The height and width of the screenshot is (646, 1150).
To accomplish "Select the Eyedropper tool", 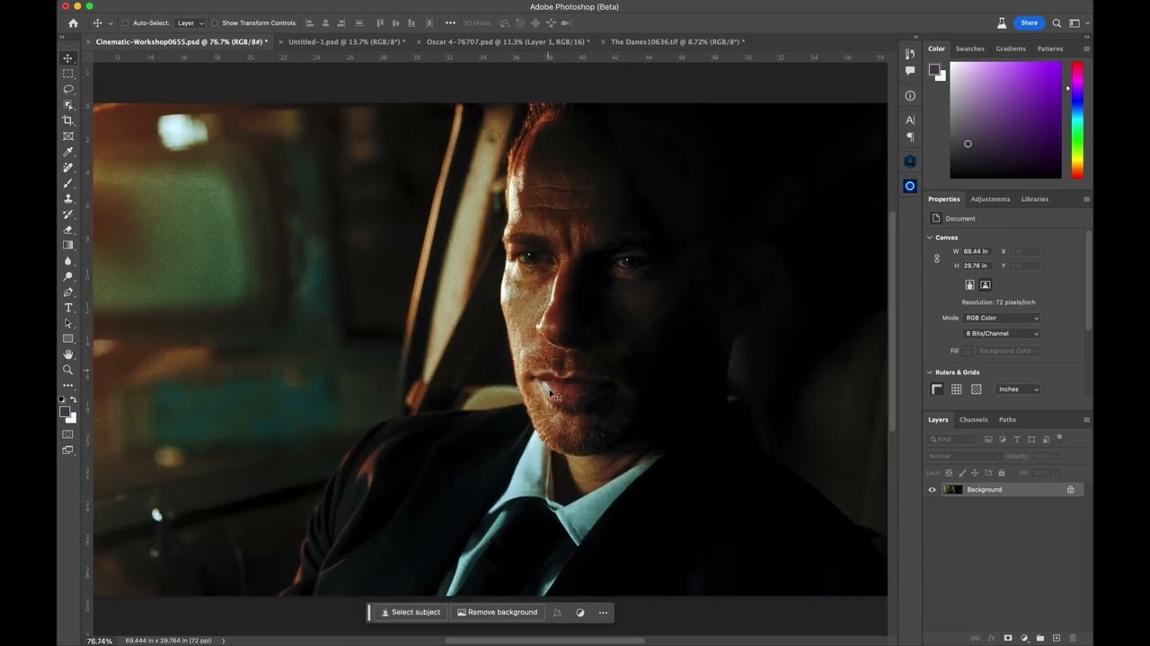I will point(67,152).
